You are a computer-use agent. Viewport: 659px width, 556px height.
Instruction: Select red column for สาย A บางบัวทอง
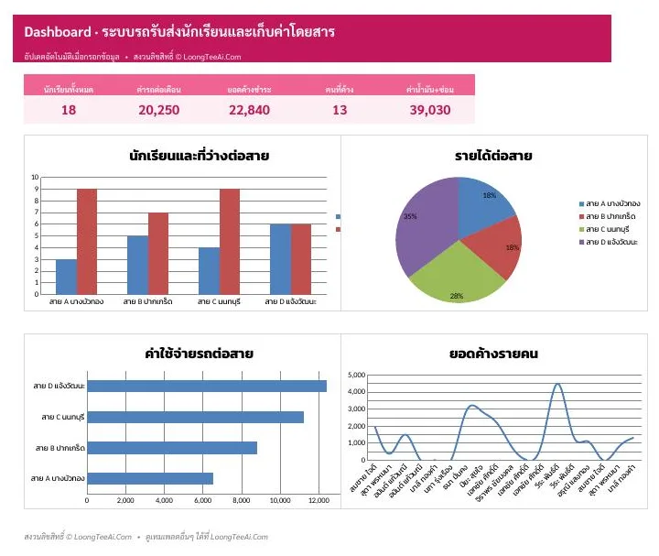click(x=87, y=242)
